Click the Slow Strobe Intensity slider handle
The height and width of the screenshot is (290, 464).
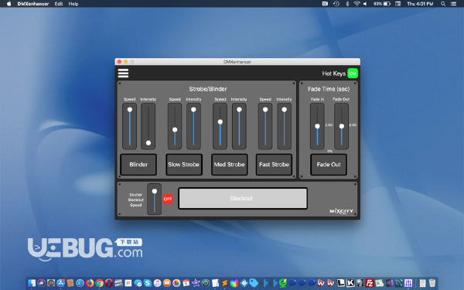tap(193, 110)
